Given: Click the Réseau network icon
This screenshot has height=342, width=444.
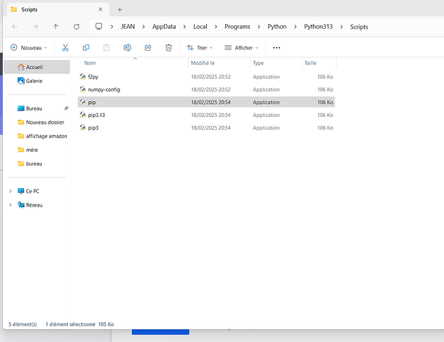Looking at the screenshot, I should click(x=20, y=205).
